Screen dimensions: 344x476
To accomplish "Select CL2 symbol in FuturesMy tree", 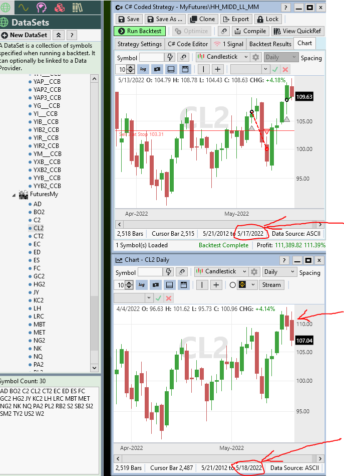I will 39,228.
